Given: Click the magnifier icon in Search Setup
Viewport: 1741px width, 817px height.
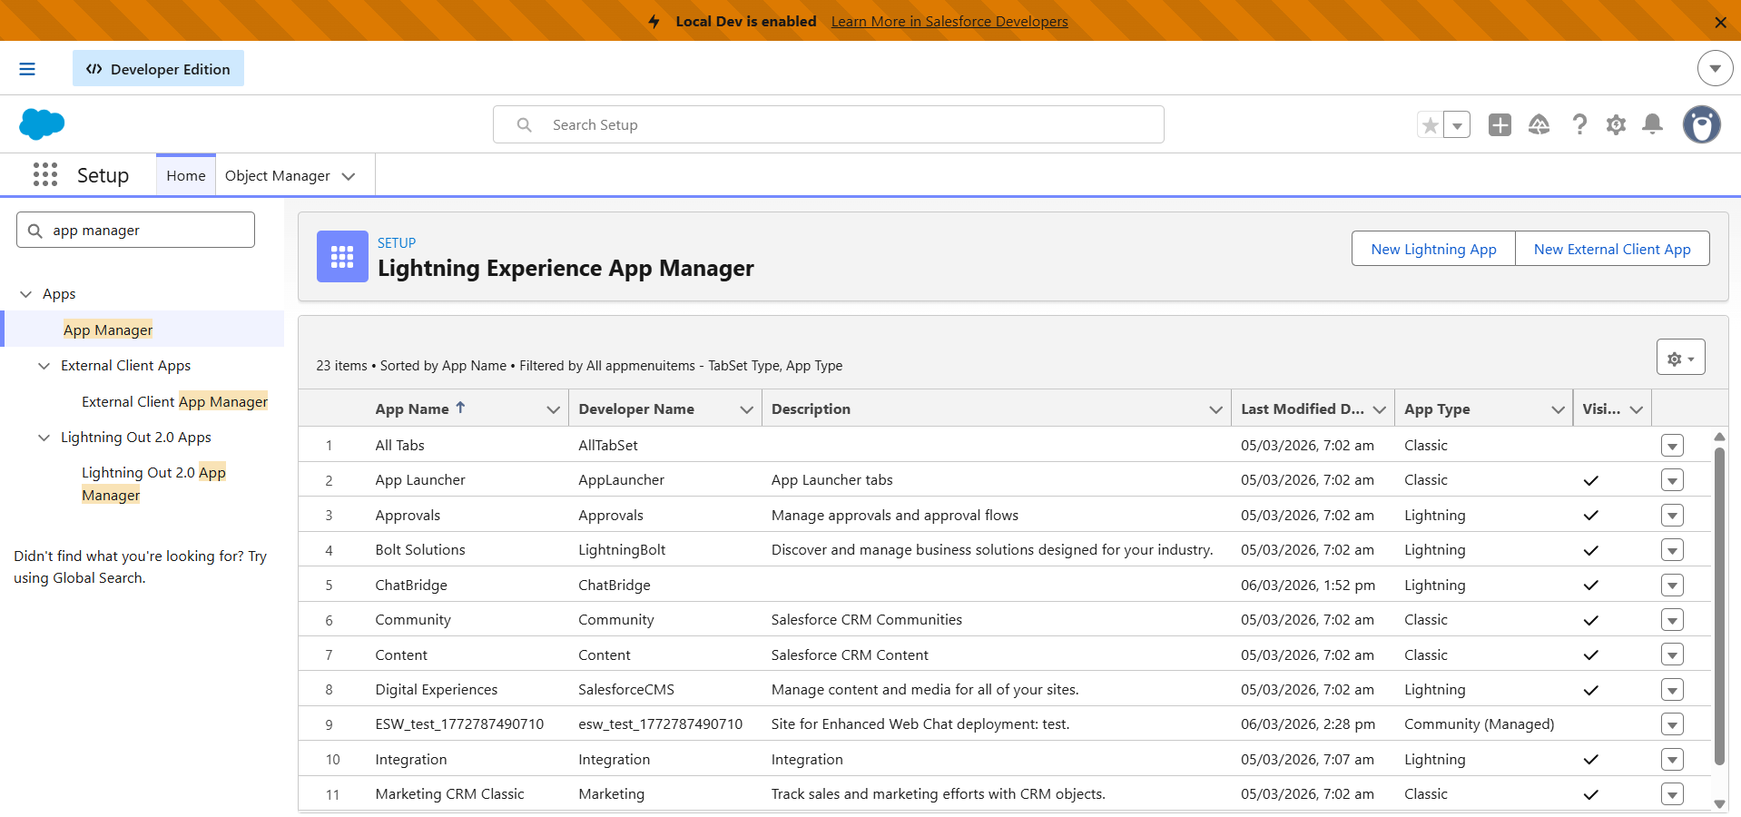Looking at the screenshot, I should [x=524, y=124].
